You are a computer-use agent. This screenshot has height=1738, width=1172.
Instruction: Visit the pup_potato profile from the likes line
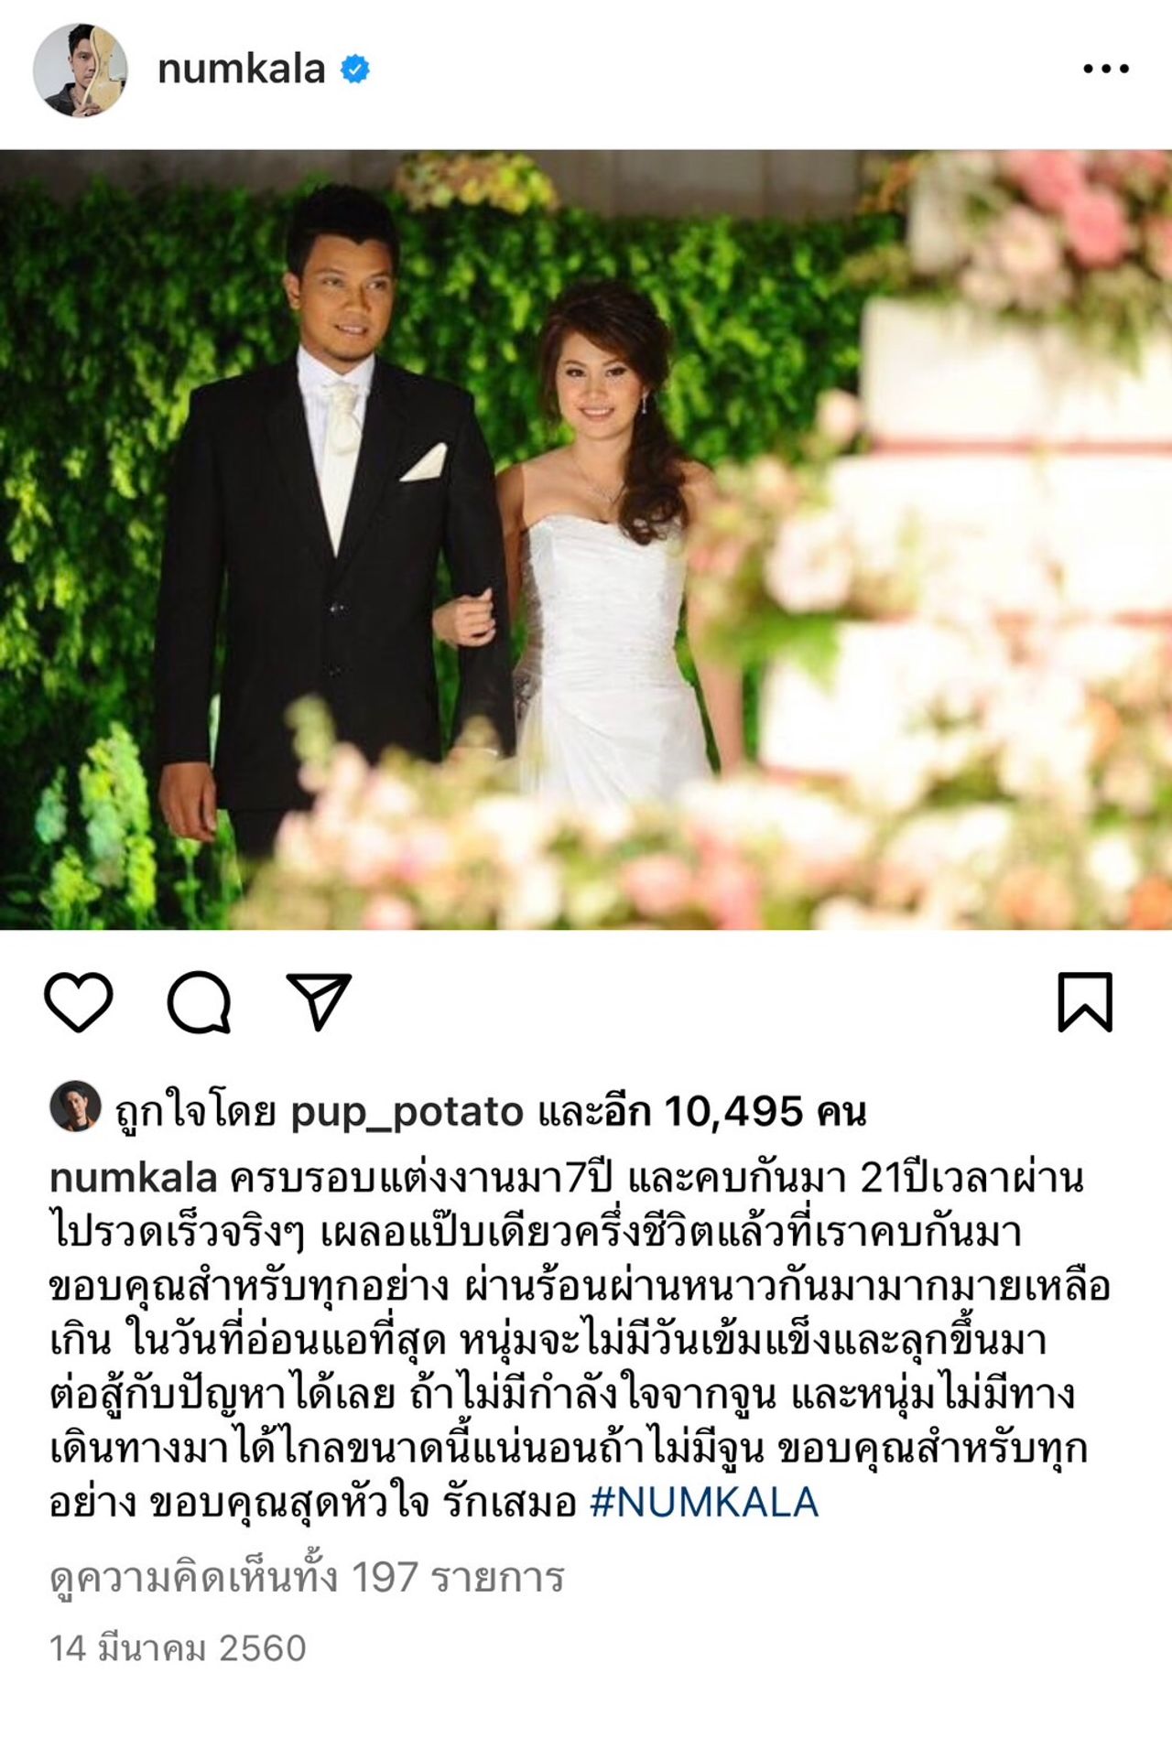point(407,1112)
